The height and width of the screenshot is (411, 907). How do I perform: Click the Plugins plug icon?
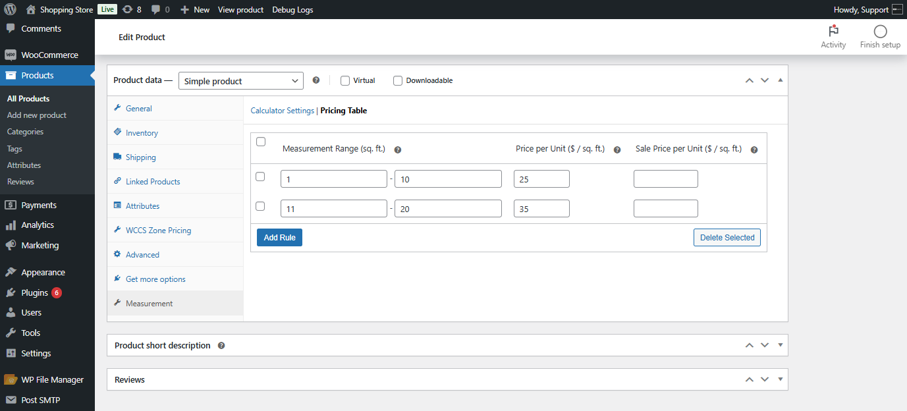pos(11,292)
